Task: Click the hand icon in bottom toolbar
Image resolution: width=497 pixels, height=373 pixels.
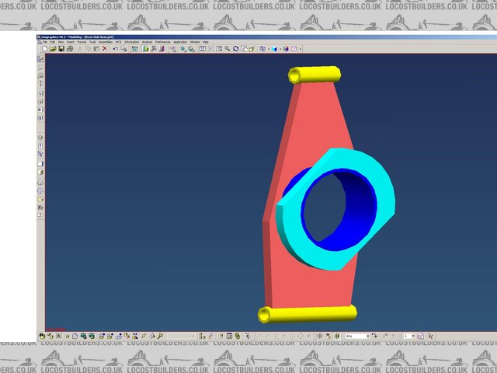Action: pyautogui.click(x=42, y=336)
